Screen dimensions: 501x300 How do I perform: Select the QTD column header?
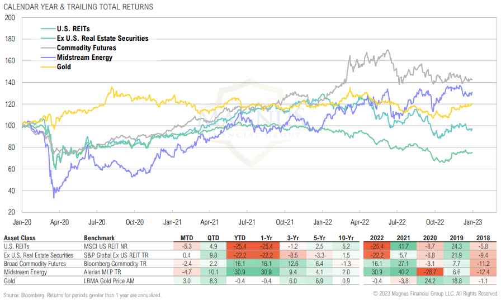[214, 236]
